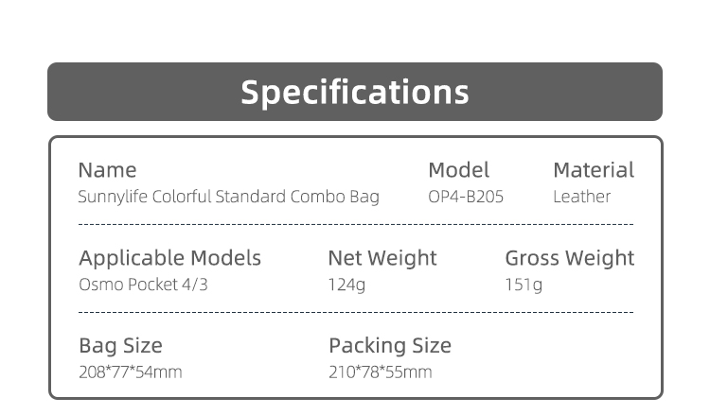
Task: Click the model number OP4-B205
Action: click(x=466, y=198)
